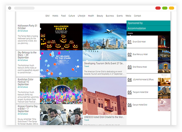
Task: Click Art & Culture tag under Korean Cinema
Action: pyautogui.click(x=23, y=114)
